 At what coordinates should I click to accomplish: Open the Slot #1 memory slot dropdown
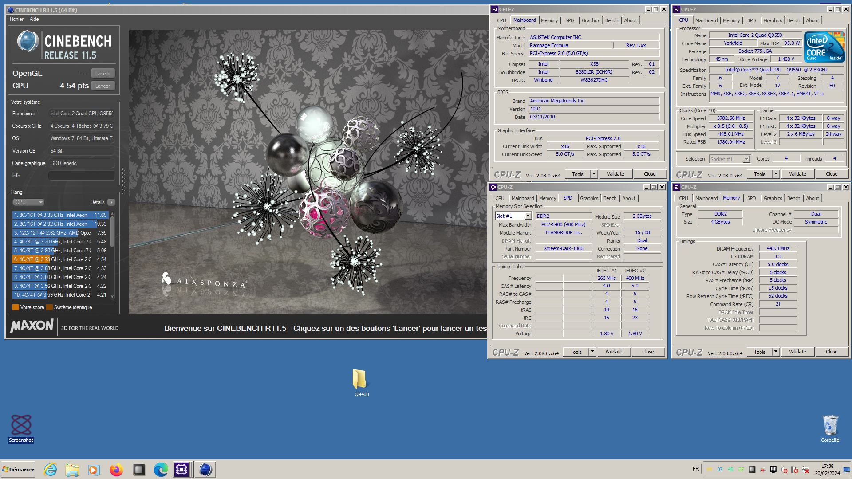528,216
